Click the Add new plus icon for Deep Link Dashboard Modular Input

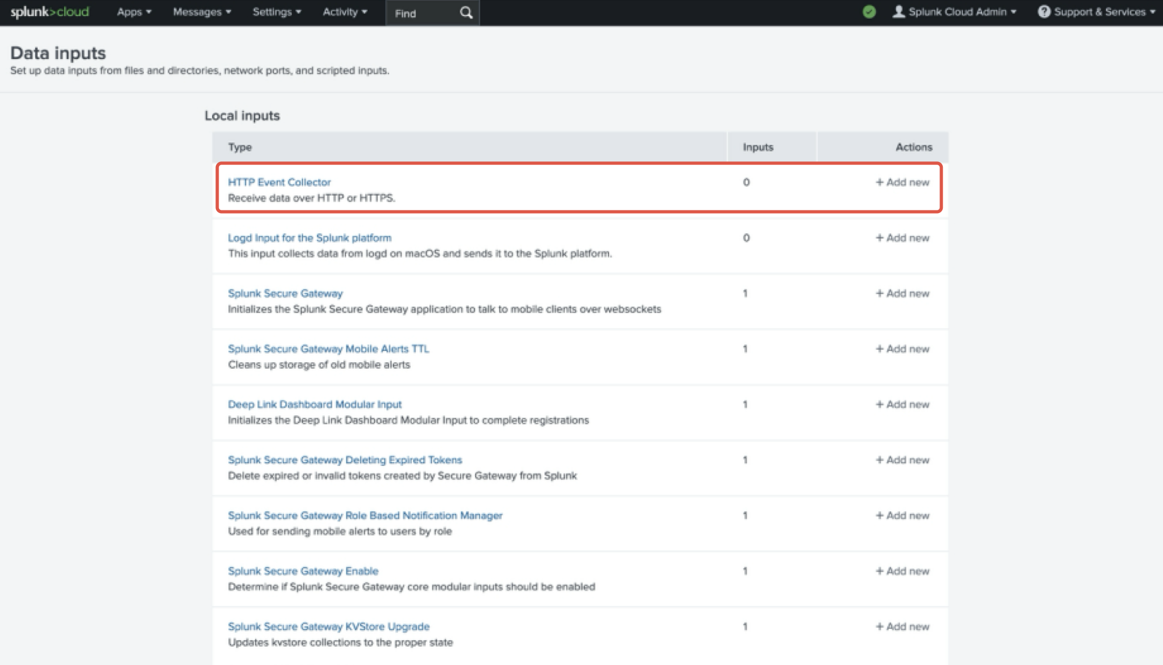(879, 404)
